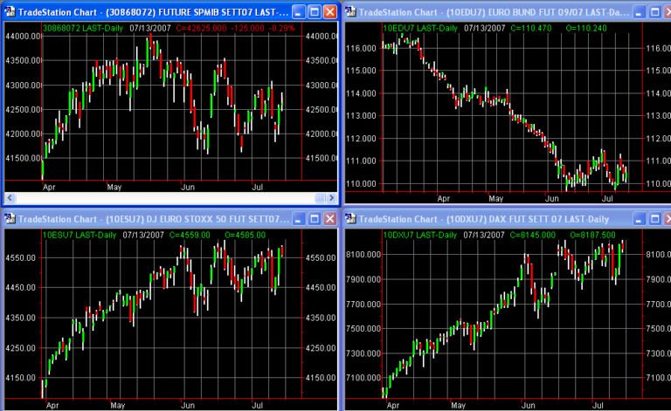
Task: Open the DJ Euro Stoxx 50 title-bar icon
Action: (x=9, y=218)
